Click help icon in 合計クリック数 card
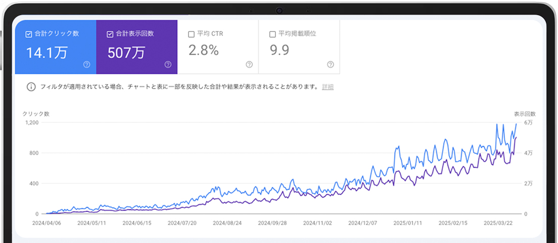558x243 pixels. tap(86, 65)
